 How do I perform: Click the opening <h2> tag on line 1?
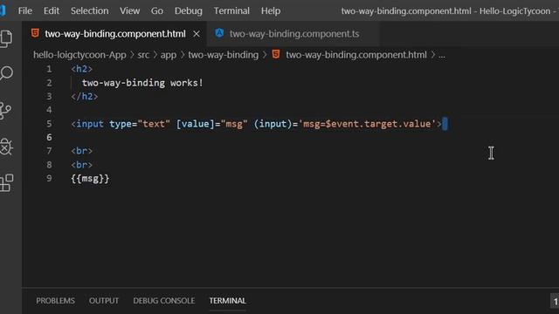click(81, 69)
